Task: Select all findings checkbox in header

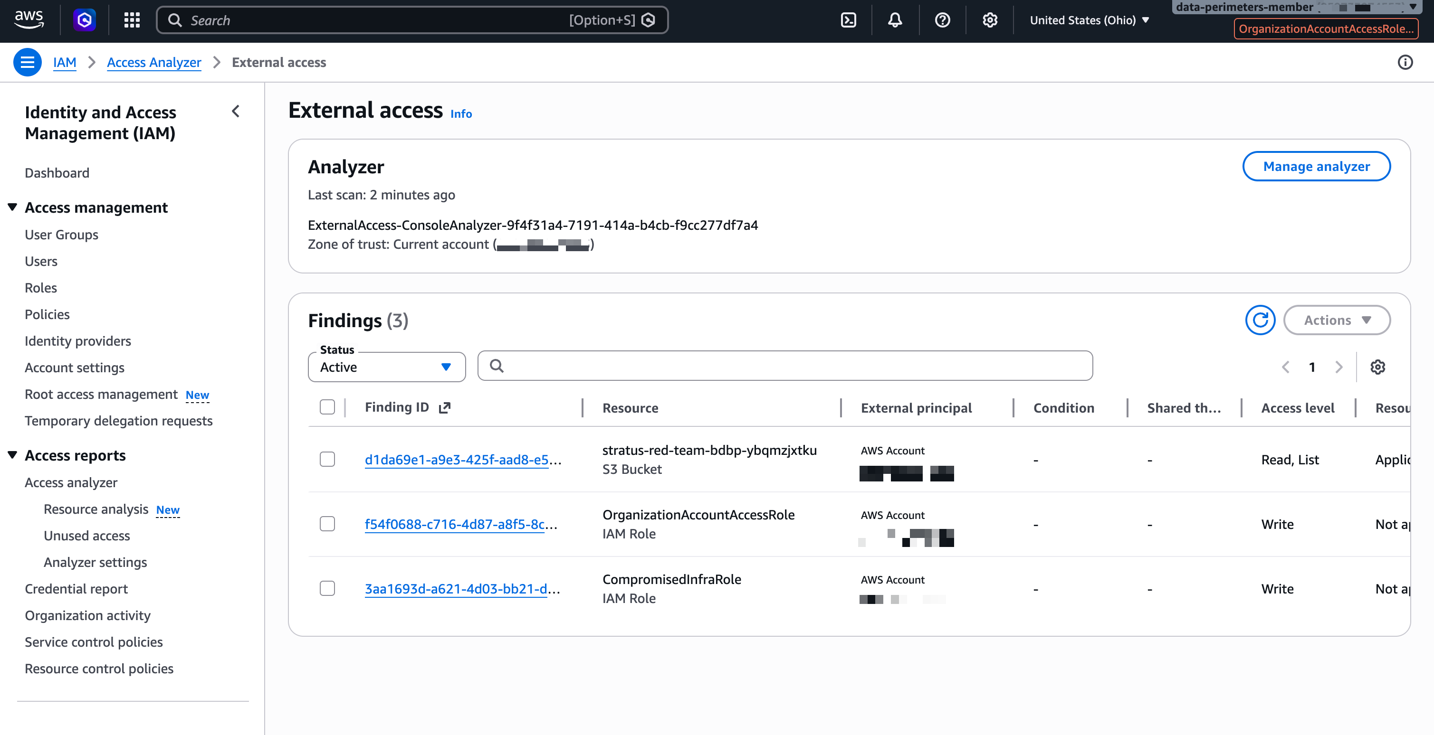Action: (x=327, y=407)
